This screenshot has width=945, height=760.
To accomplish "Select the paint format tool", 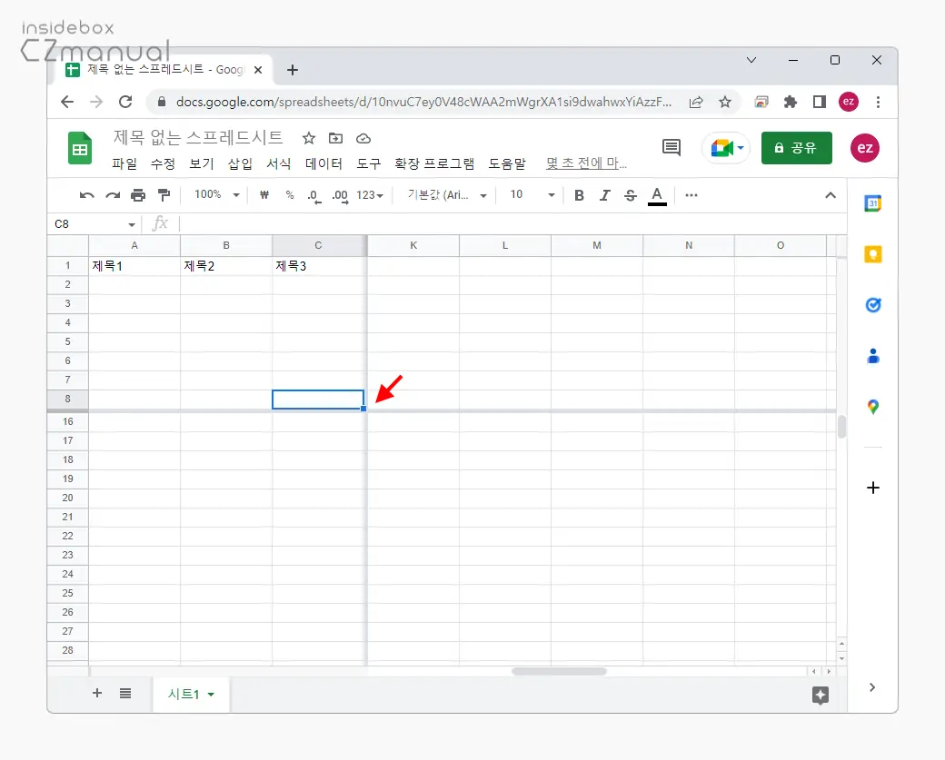I will point(164,195).
